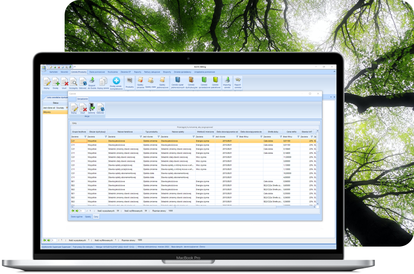Click Dodaj cennik kompleksowo plus icon
414x274 pixels.
(x=116, y=80)
